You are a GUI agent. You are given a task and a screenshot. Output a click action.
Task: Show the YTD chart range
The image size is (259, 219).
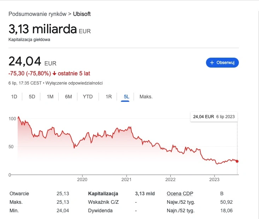pyautogui.click(x=88, y=97)
